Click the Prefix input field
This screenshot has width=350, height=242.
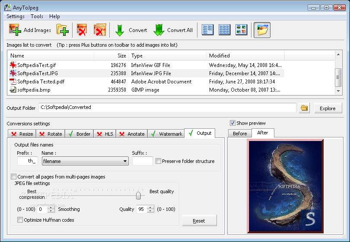[x=28, y=161]
